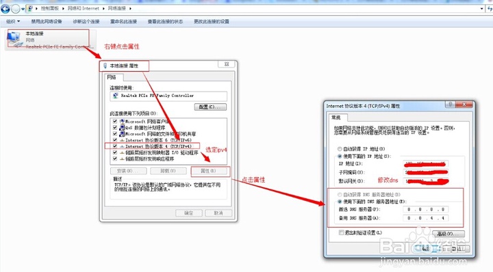Click the refresh icon beside the address bar
This screenshot has height=272, width=493.
(x=490, y=8)
